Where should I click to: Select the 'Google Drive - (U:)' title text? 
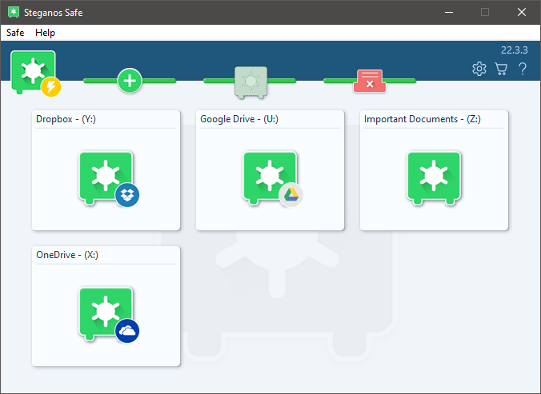click(239, 119)
